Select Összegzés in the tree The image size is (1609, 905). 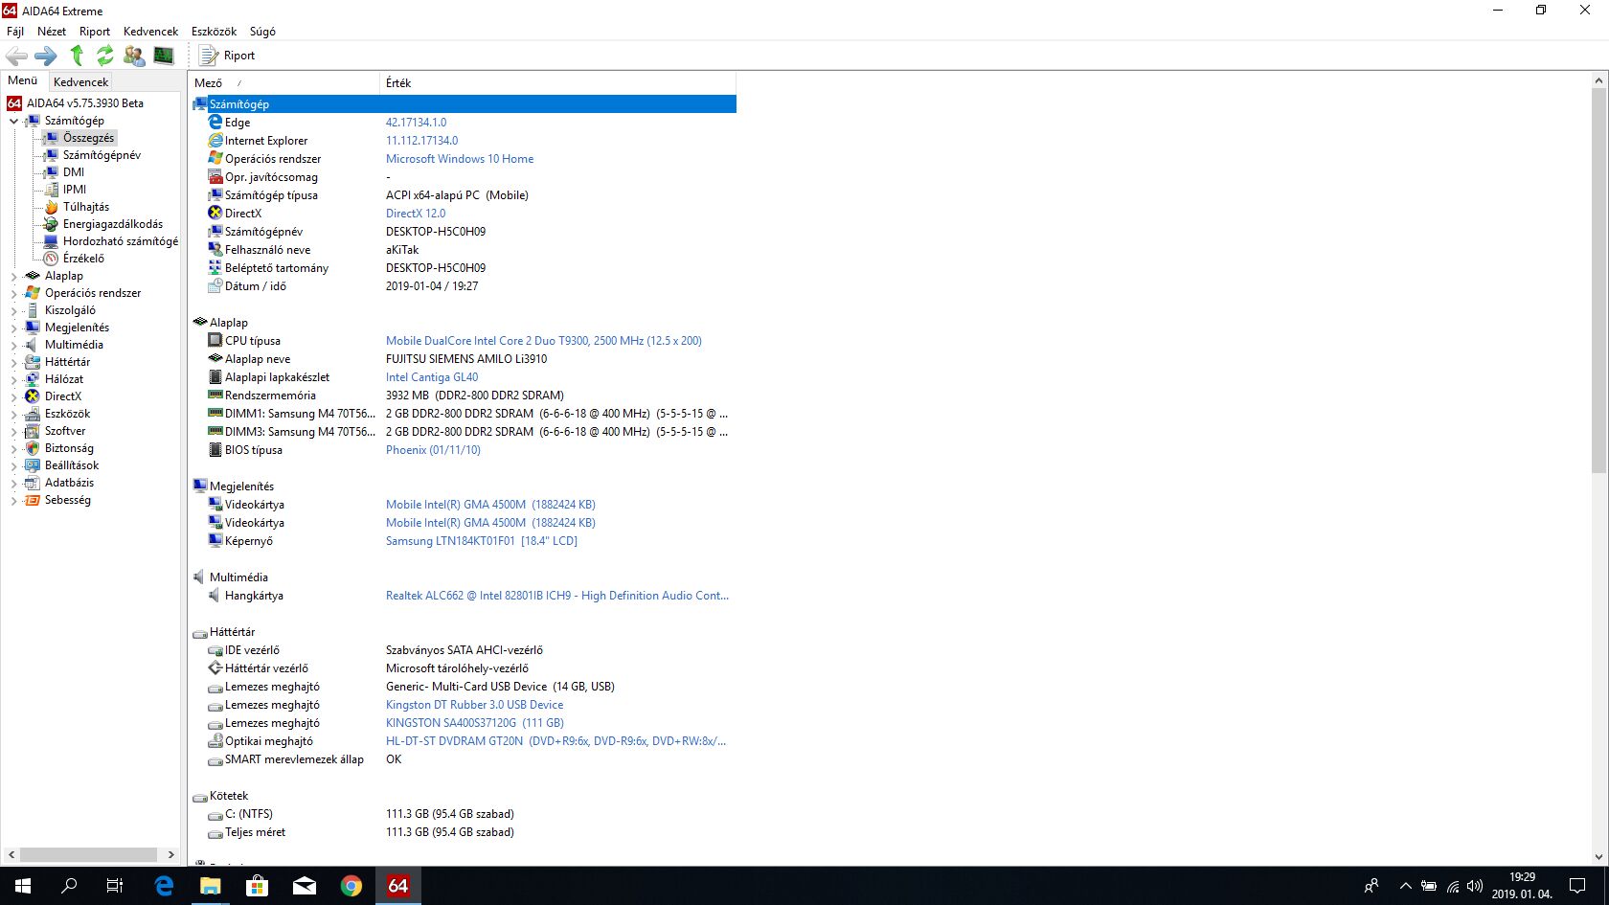88,138
